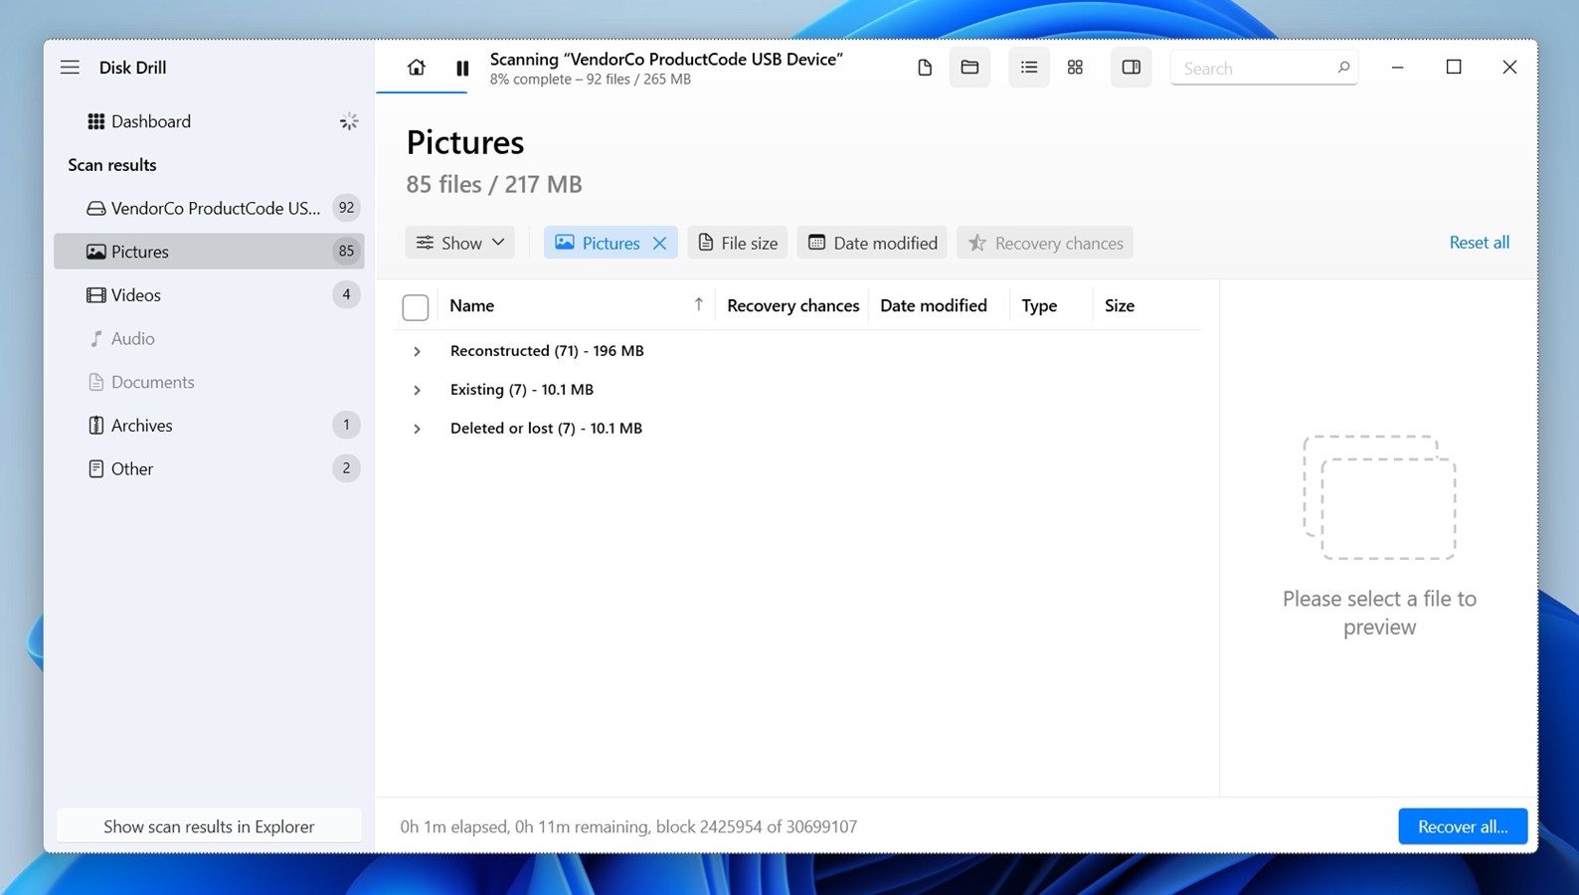Select the Deleted or lost (7) row text
Image resolution: width=1579 pixels, height=895 pixels.
(546, 428)
